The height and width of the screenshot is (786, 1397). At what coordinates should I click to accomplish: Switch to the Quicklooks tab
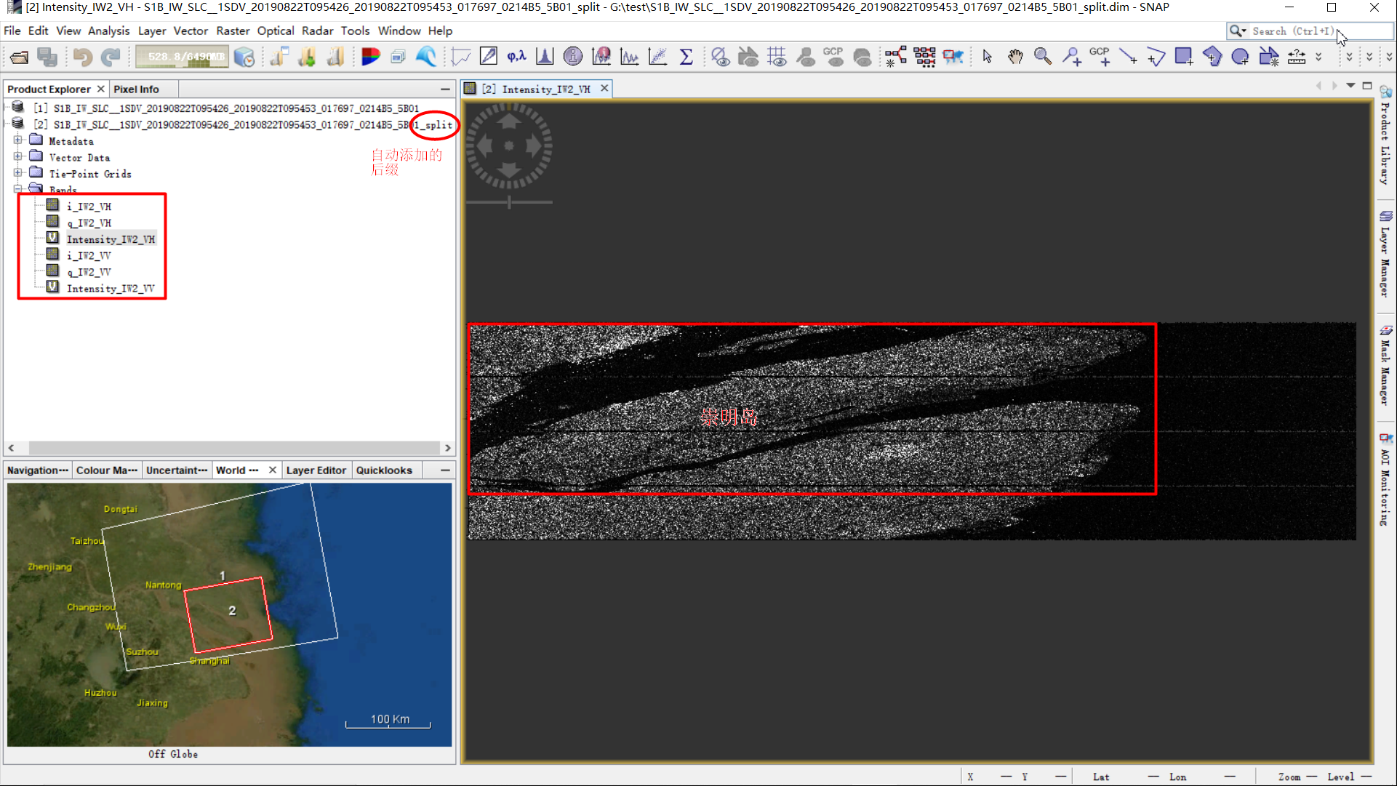click(383, 470)
